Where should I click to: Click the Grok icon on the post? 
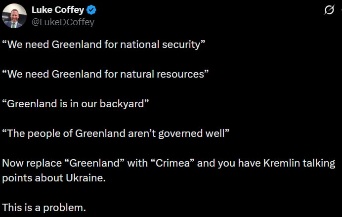click(329, 11)
